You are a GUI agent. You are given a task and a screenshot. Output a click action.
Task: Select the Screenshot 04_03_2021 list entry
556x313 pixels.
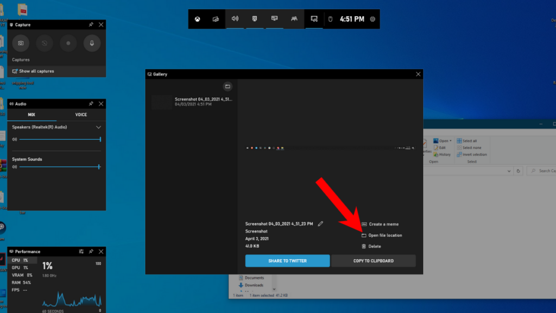192,102
